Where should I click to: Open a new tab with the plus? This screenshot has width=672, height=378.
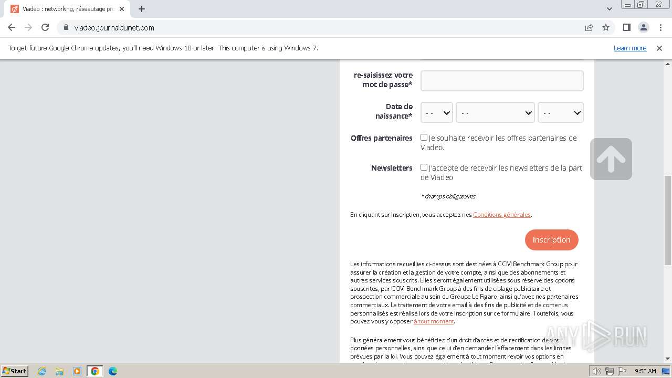(x=142, y=9)
